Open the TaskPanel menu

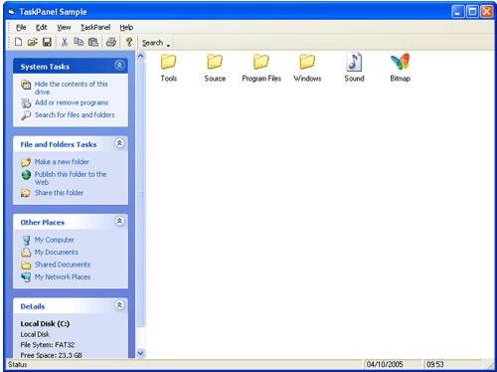[x=95, y=27]
